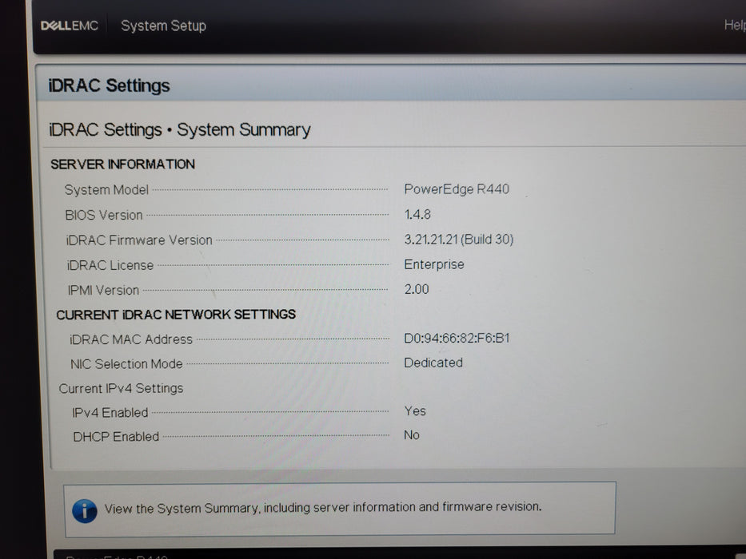Select the BIOS Version label
This screenshot has width=746, height=559.
click(104, 215)
